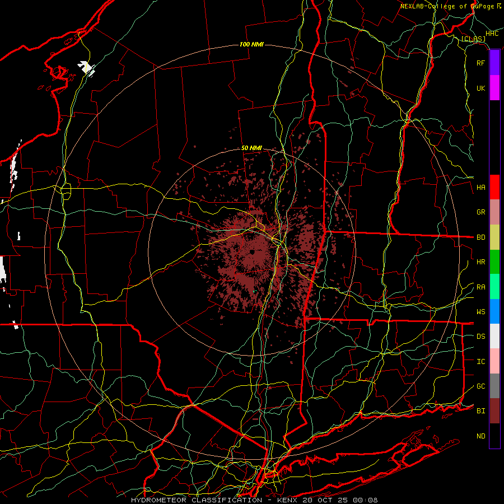Viewport: 504px width, 504px height.
Task: Click the DS white legend swatch
Action: coord(494,336)
